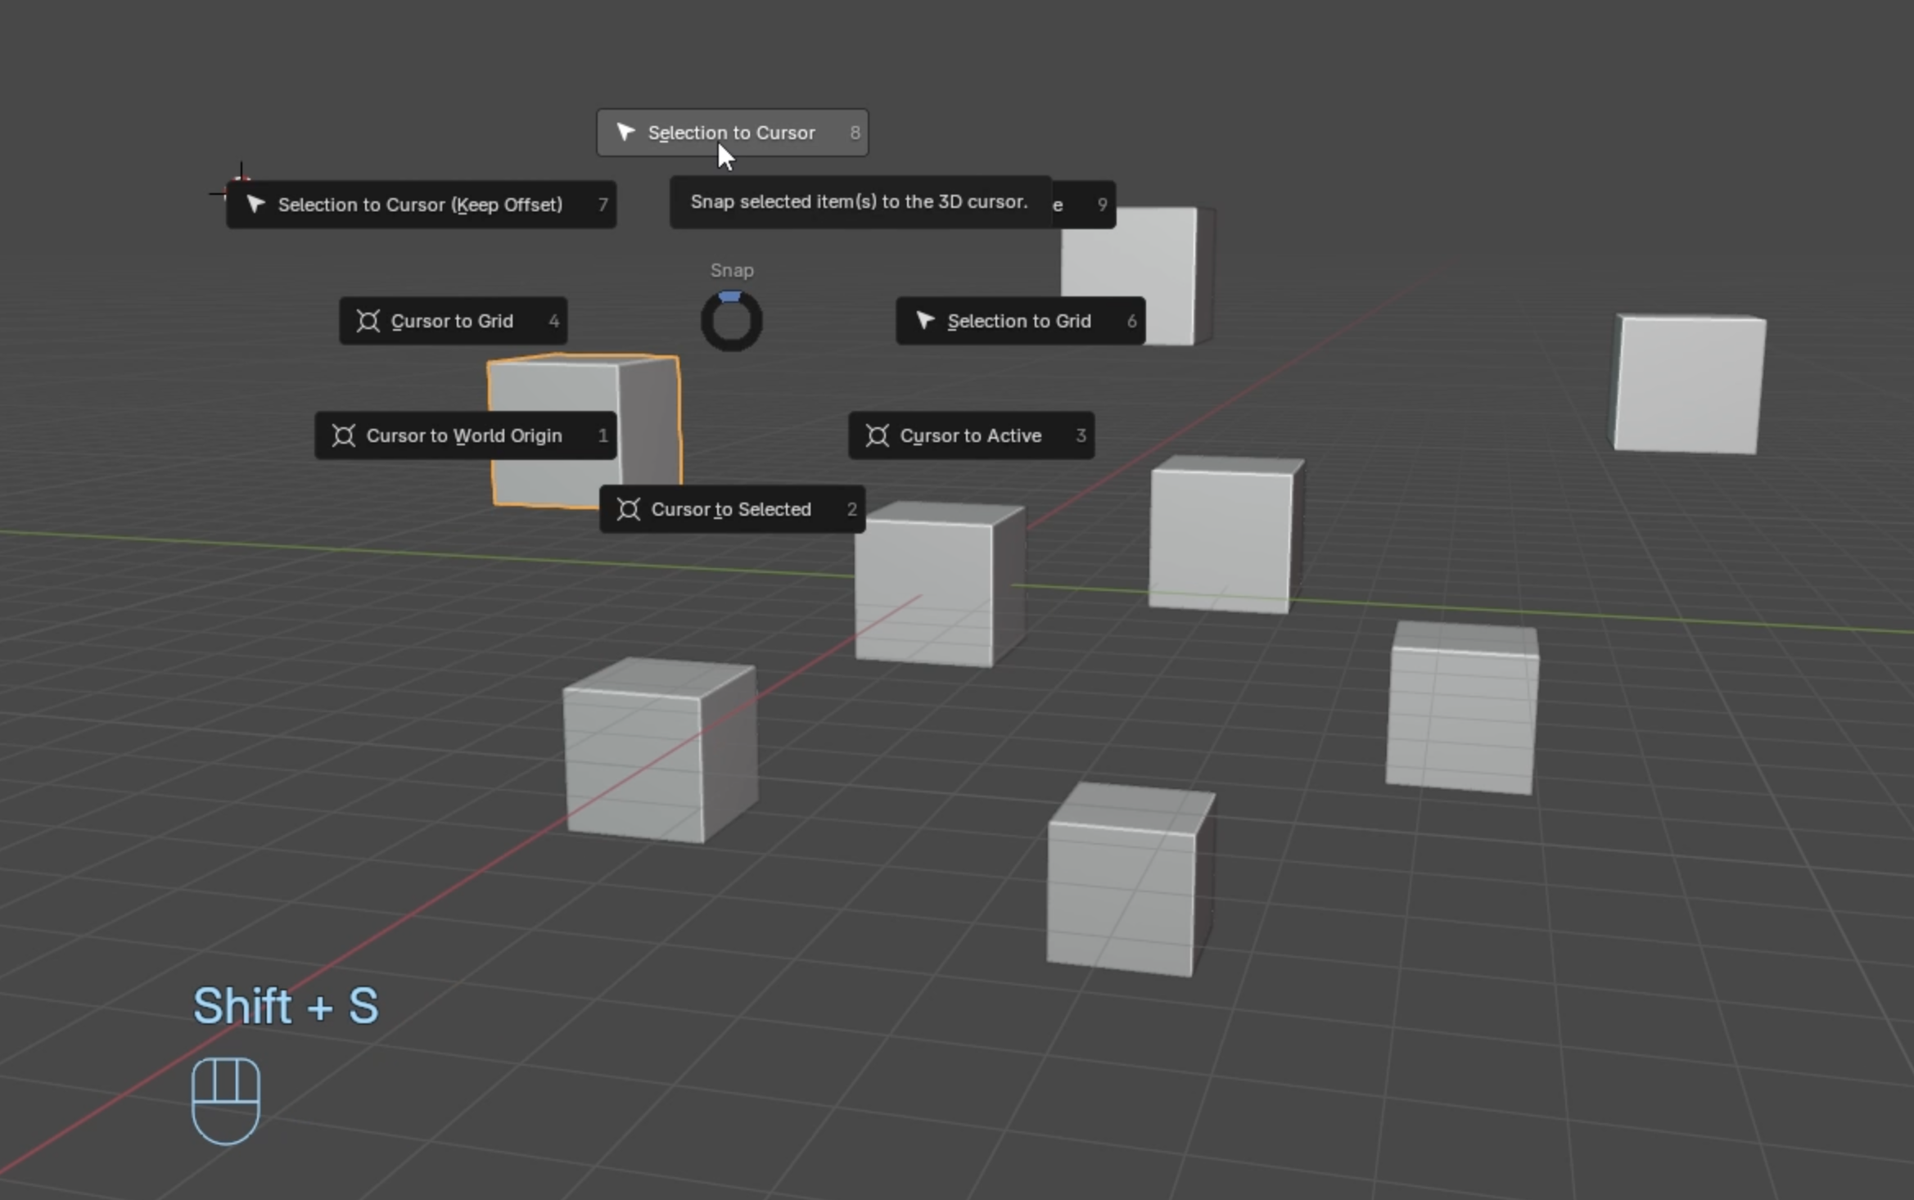
Task: Choose Selection to Cursor (Keep Offset)
Action: click(x=420, y=205)
